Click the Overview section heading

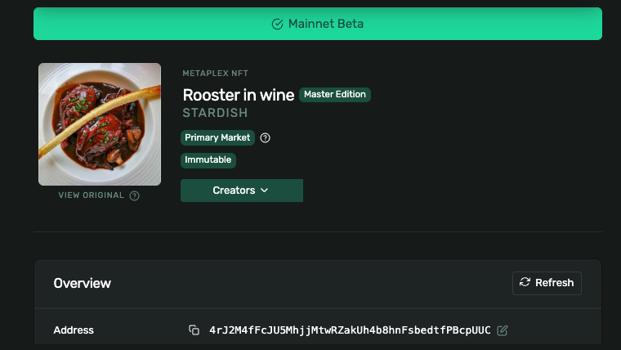[83, 283]
